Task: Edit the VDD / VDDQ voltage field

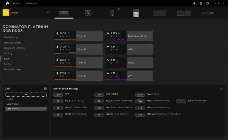Action: tap(99, 95)
